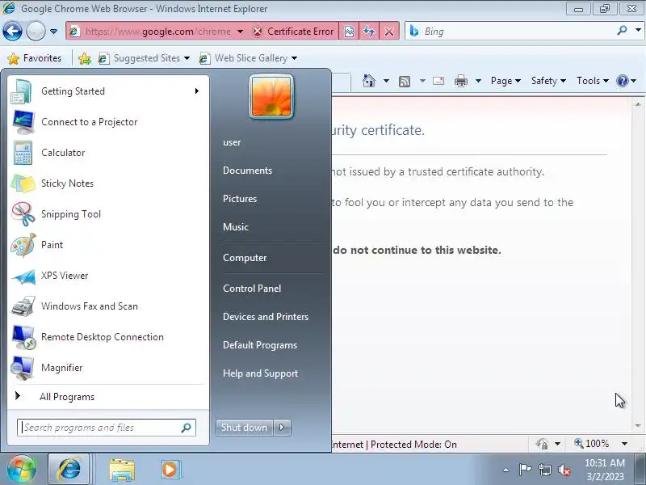Open Suggested Sites in favorites bar
The height and width of the screenshot is (485, 646).
click(145, 58)
